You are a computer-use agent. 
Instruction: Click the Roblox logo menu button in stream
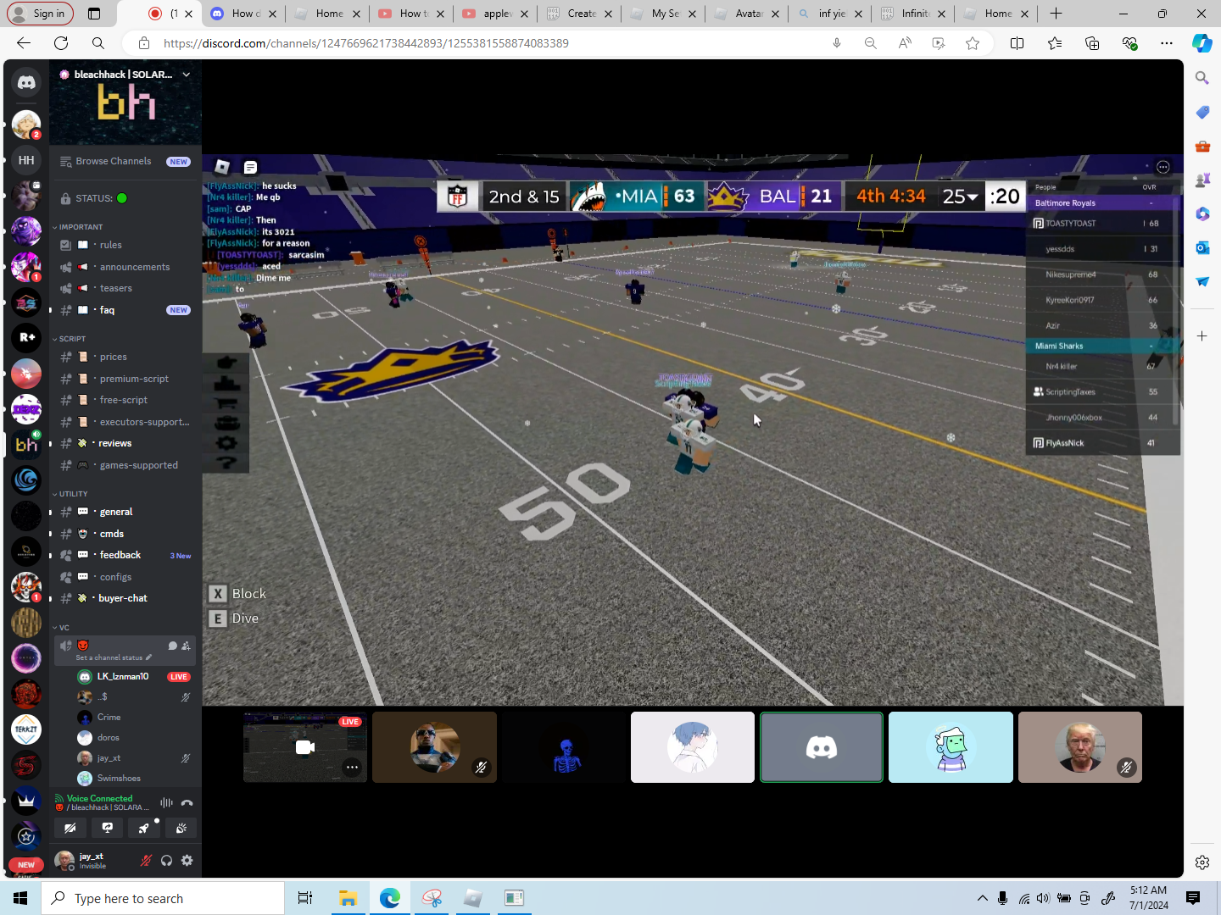(x=222, y=166)
